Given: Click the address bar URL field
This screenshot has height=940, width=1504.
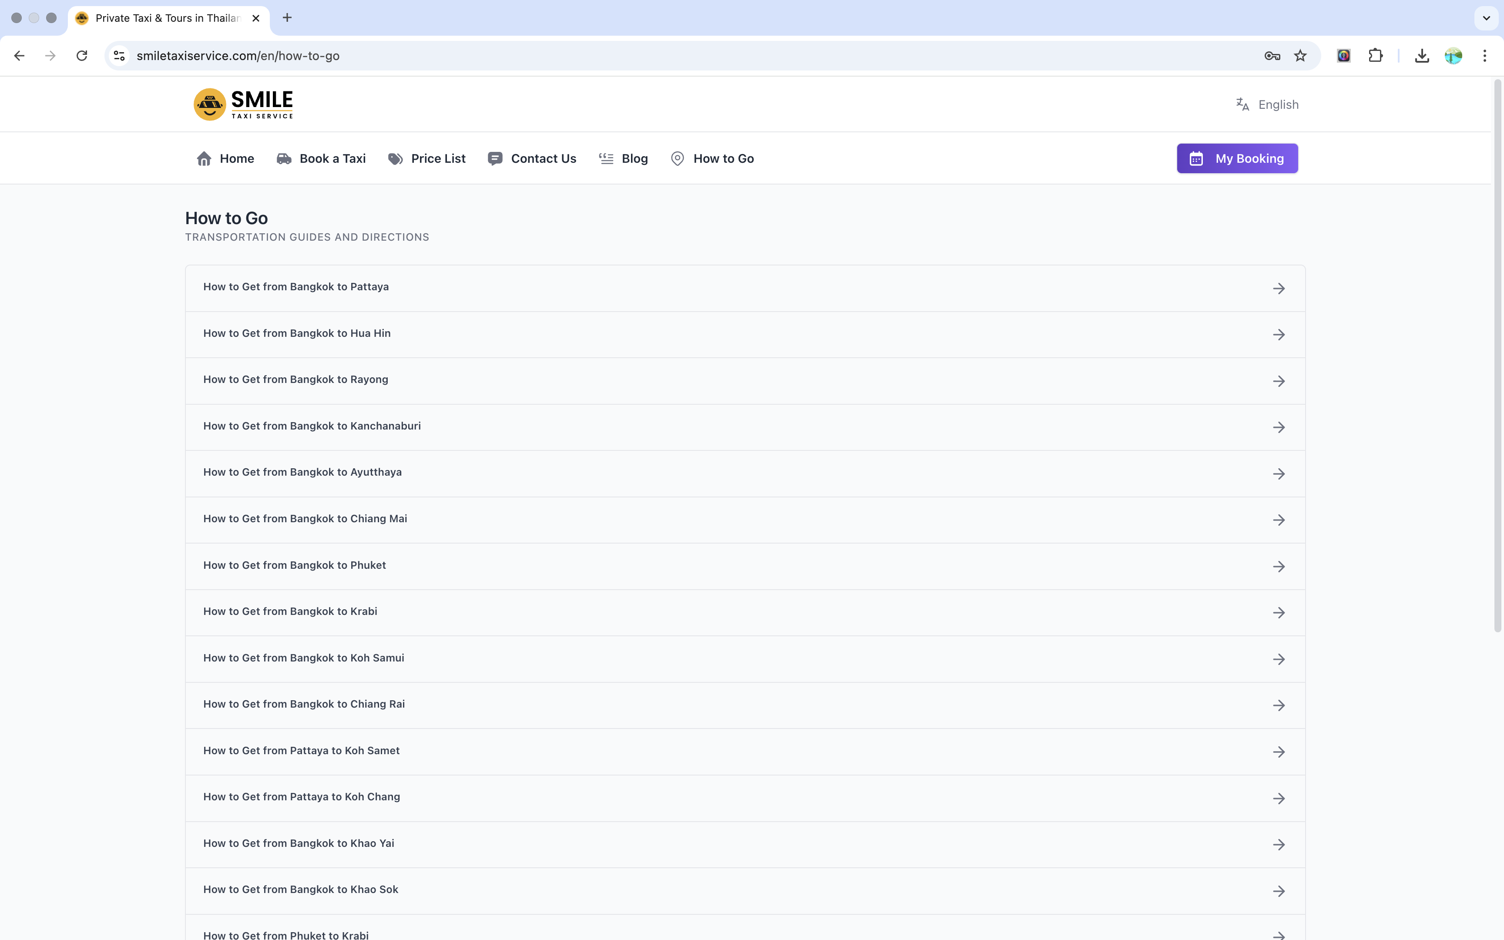Looking at the screenshot, I should tap(621, 56).
